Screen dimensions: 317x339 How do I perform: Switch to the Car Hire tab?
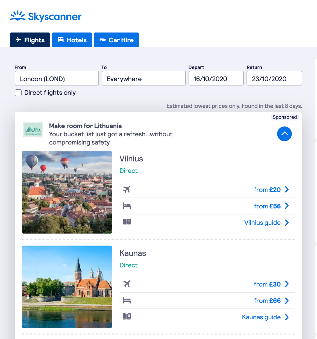(x=116, y=40)
